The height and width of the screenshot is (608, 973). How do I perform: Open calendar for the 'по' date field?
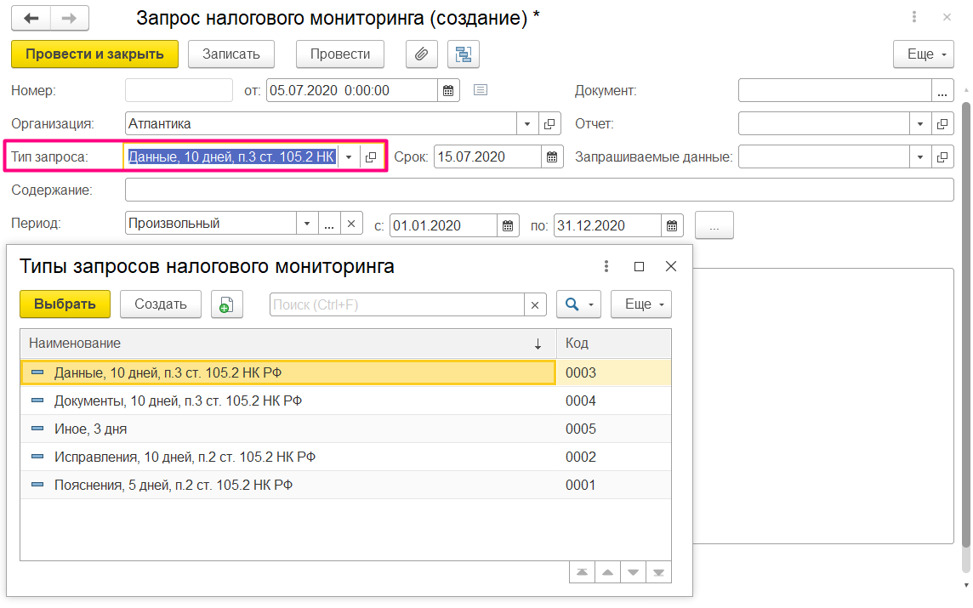click(x=671, y=224)
